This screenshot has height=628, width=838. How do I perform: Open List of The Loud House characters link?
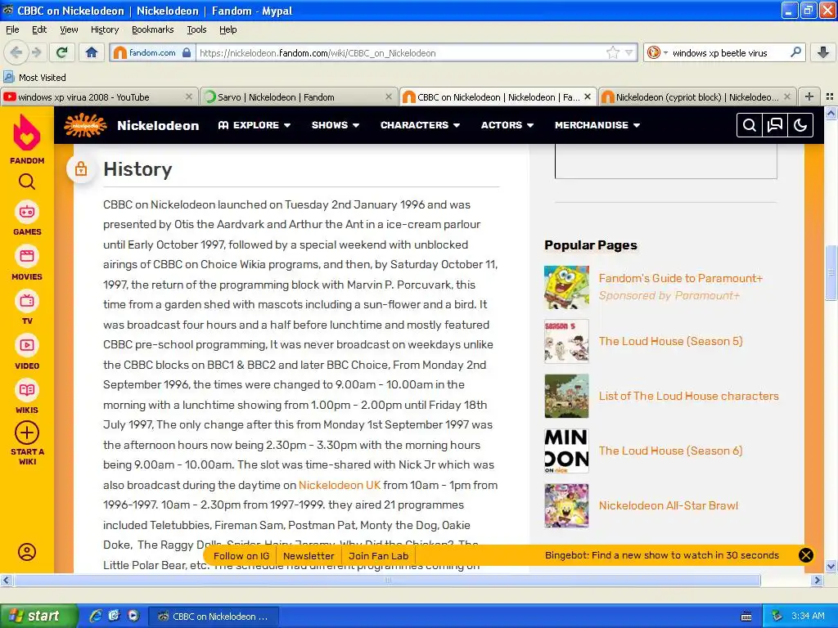click(688, 396)
